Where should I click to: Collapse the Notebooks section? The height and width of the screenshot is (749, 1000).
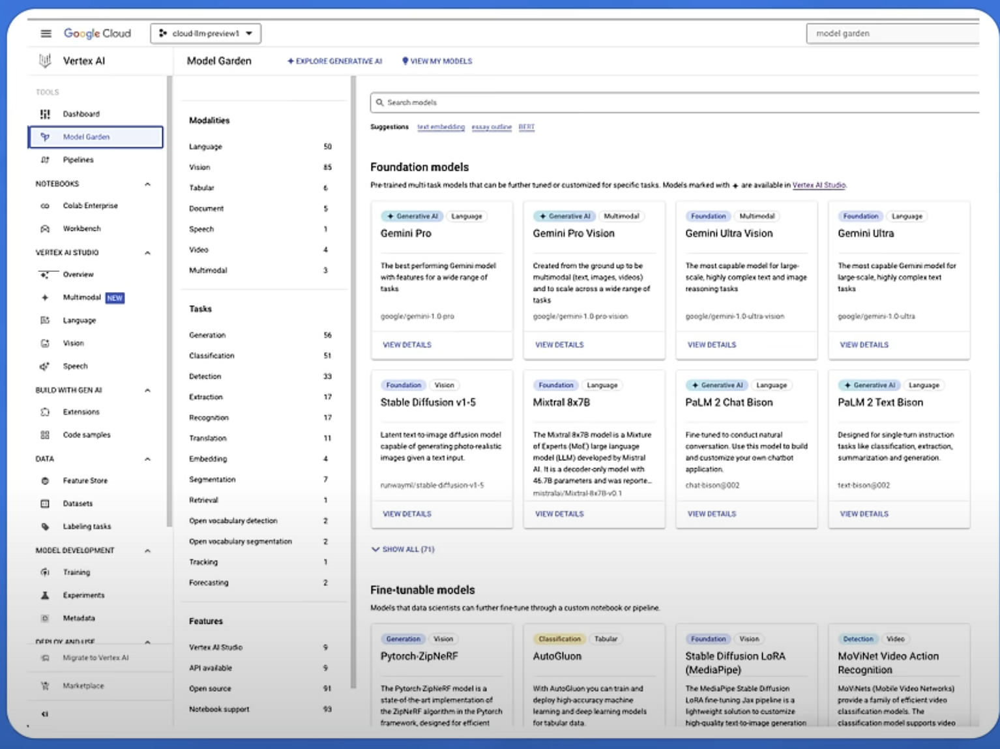coord(147,184)
